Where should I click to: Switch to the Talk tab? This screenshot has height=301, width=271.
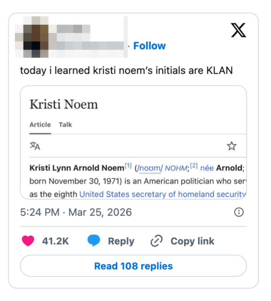65,125
